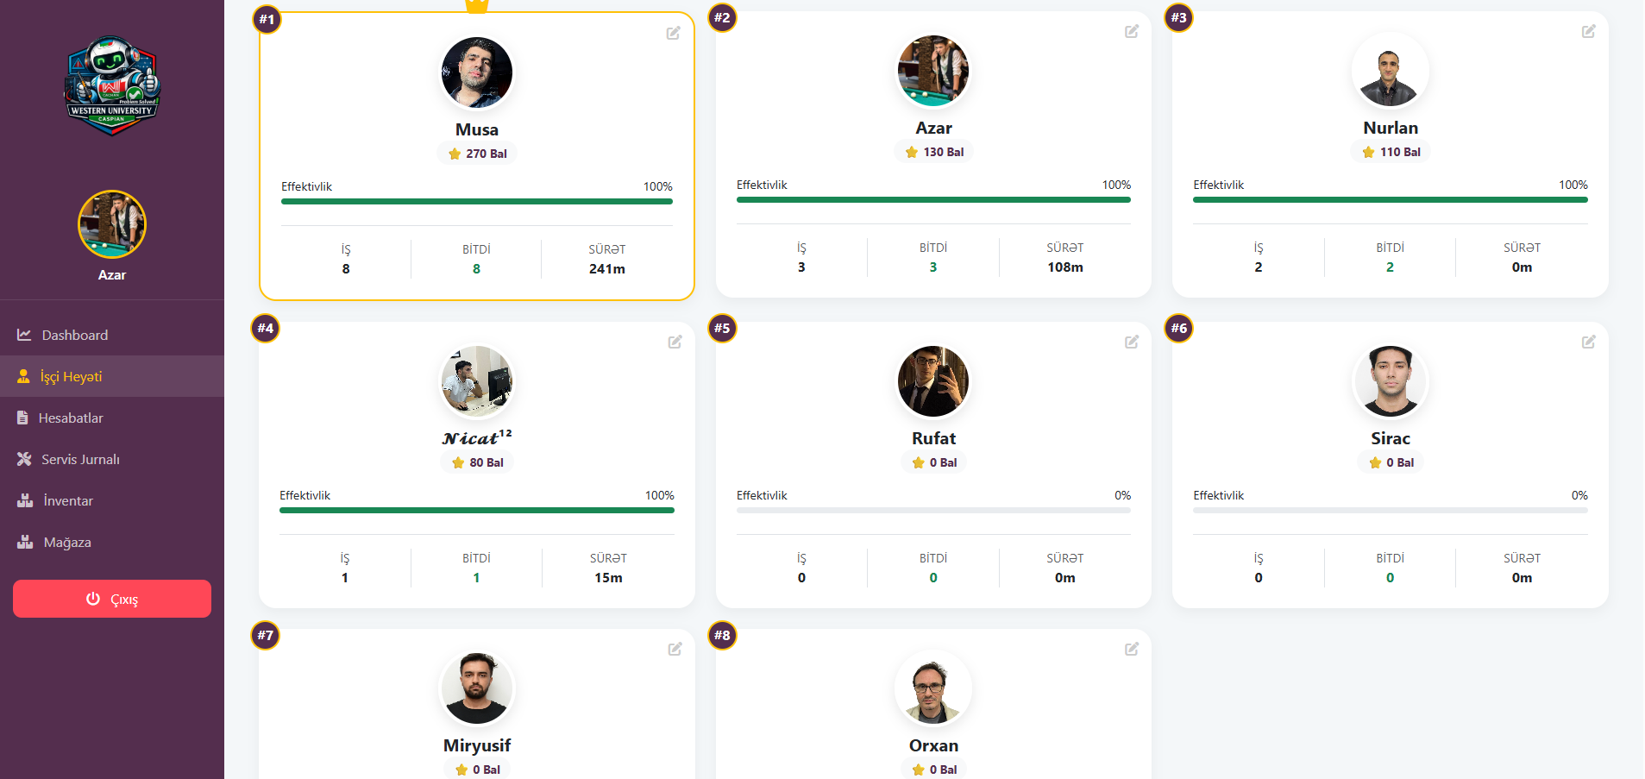Click Musa's profile photo

(x=476, y=72)
